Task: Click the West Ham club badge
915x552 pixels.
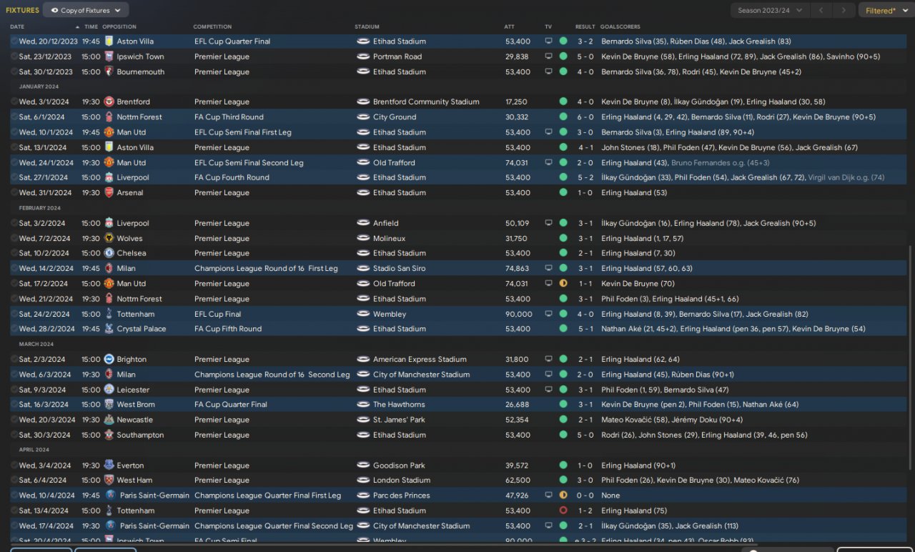Action: pos(109,480)
